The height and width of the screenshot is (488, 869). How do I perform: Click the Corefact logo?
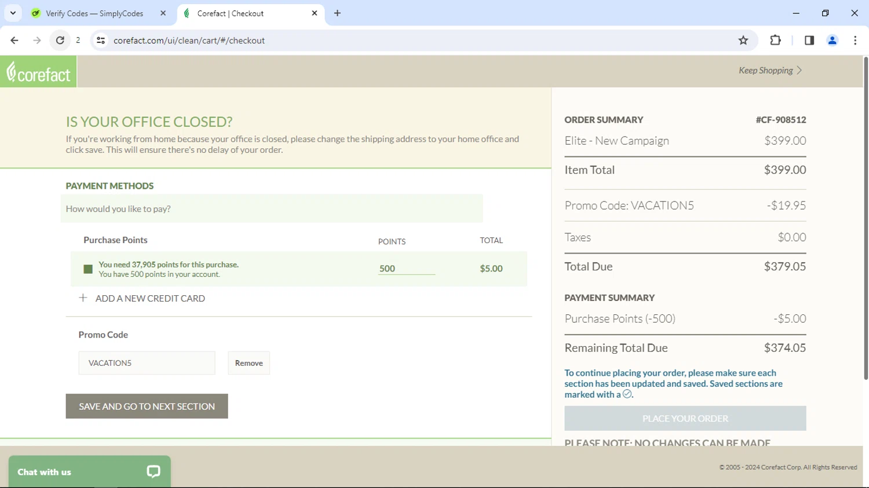tap(38, 72)
